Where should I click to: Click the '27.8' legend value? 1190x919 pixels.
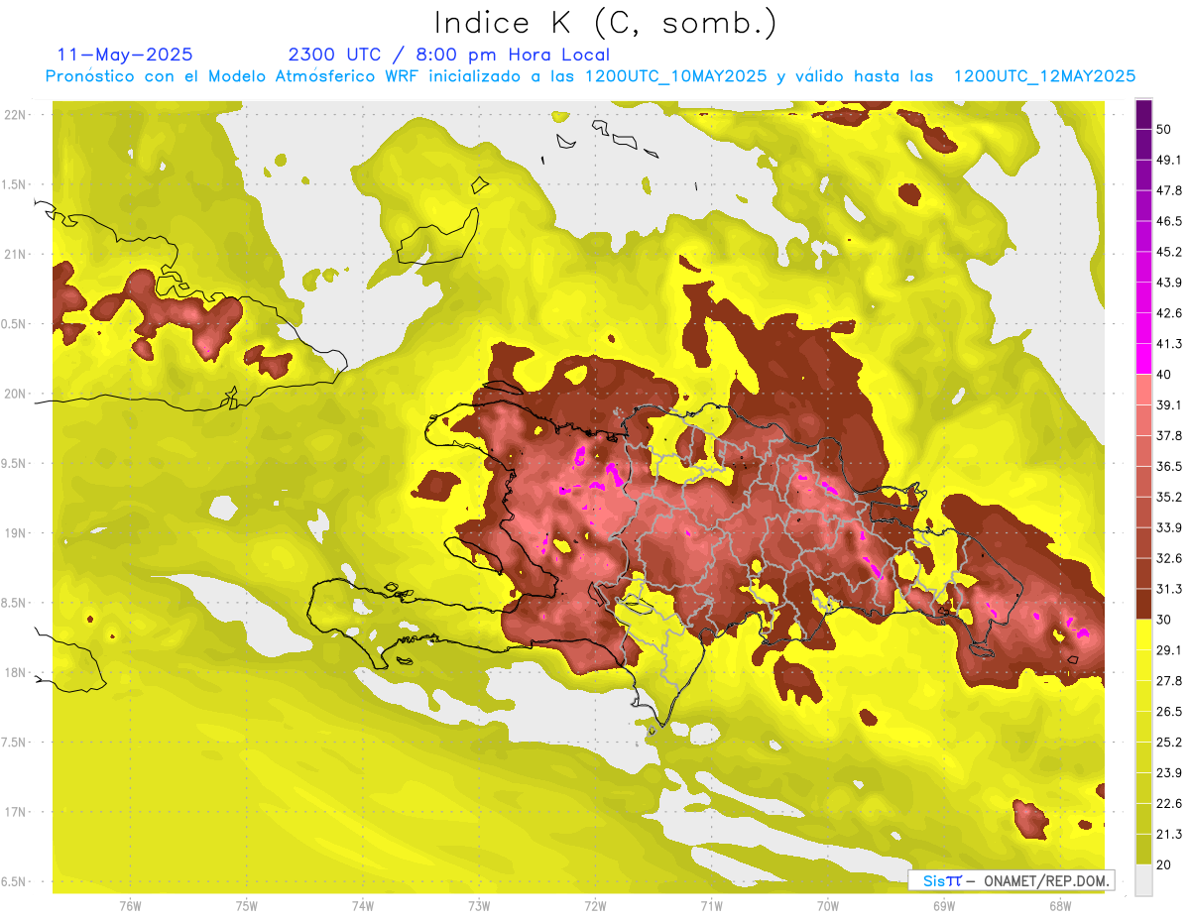point(1168,680)
